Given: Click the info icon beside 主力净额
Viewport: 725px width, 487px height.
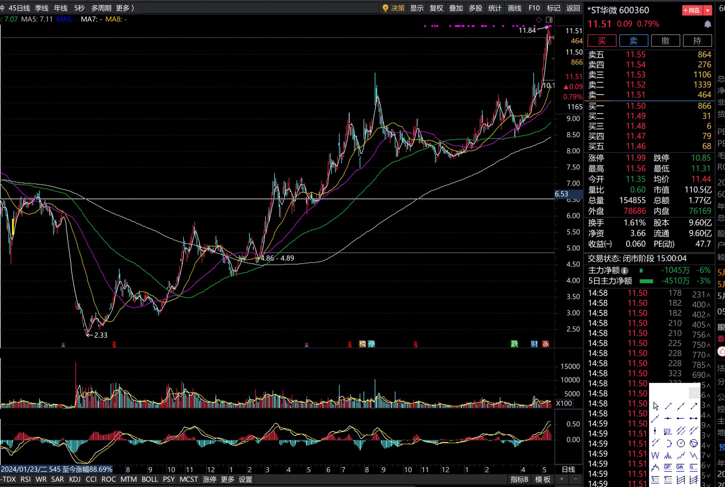Looking at the screenshot, I should (625, 271).
